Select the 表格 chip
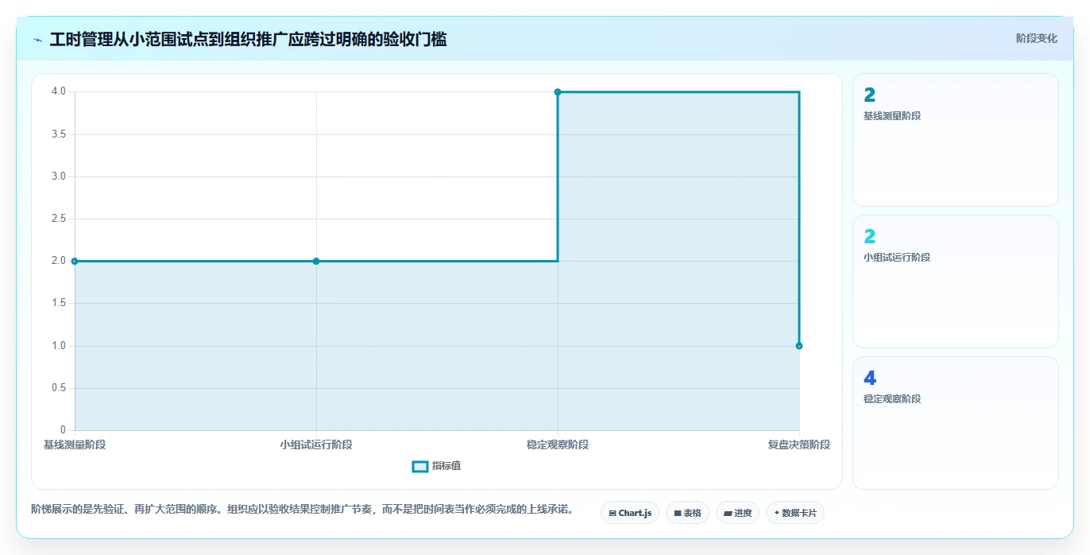This screenshot has height=555, width=1090. 687,513
